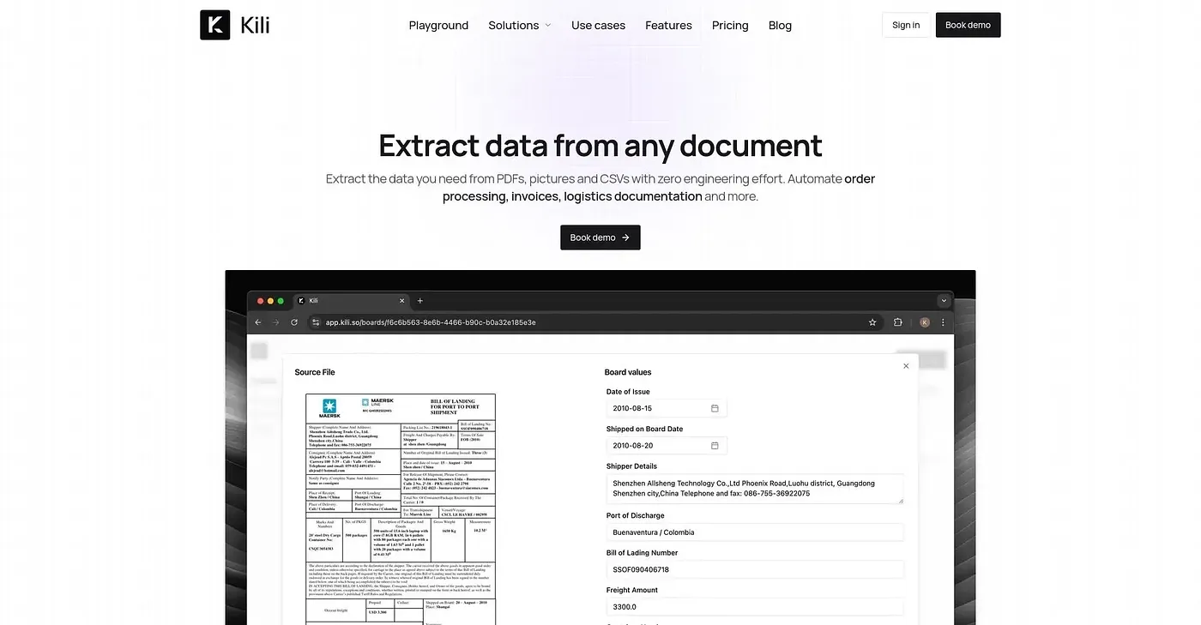
Task: Open the Shipped on Board Date calendar picker
Action: pyautogui.click(x=715, y=446)
